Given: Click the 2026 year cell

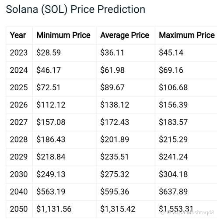Looking at the screenshot, I should coord(19,105).
